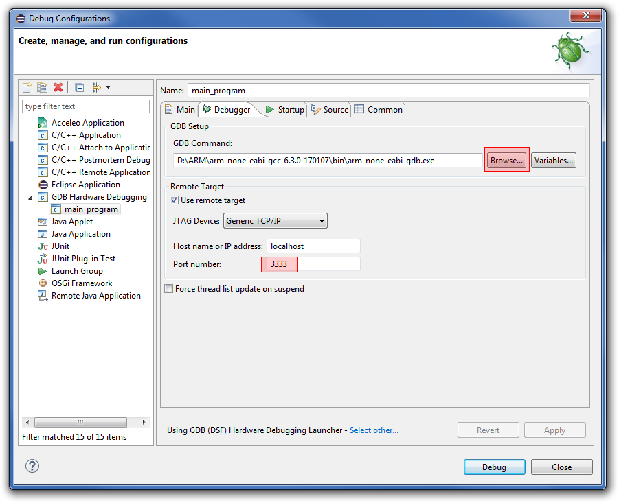
Task: Select OSGi Framework in the list
Action: click(81, 283)
